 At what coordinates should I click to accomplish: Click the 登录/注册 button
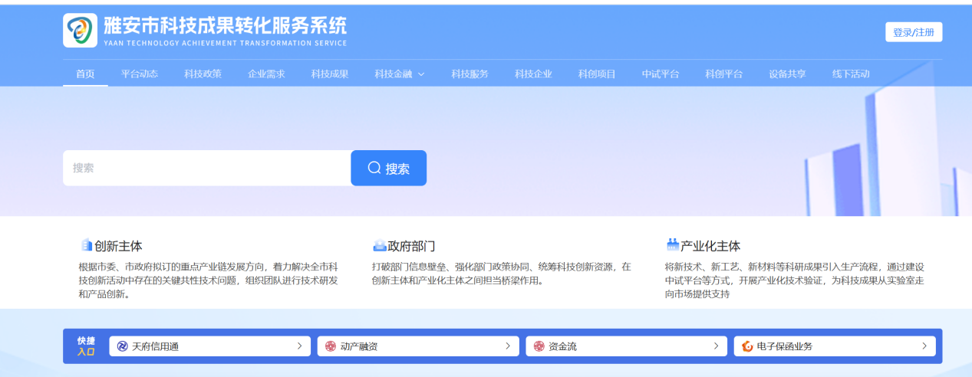tap(913, 32)
